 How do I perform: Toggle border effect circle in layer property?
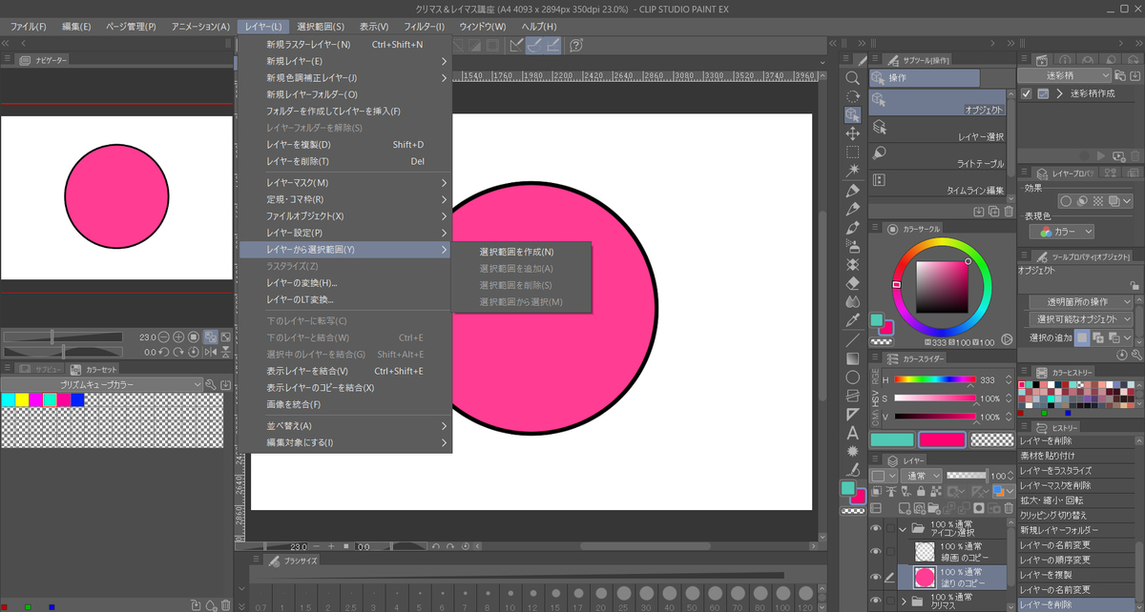coord(1066,201)
